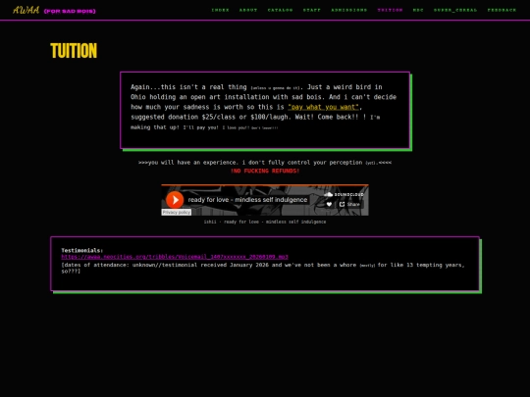Open the MSC nav link

(418, 10)
